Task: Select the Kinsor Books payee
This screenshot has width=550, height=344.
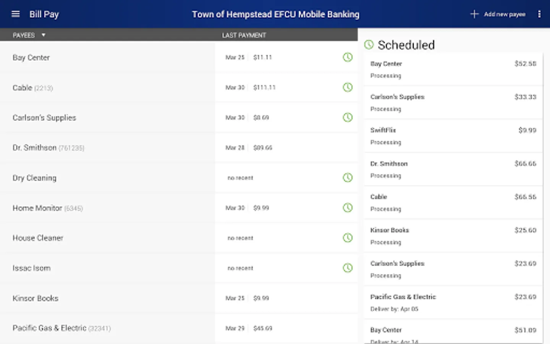Action: (179, 298)
